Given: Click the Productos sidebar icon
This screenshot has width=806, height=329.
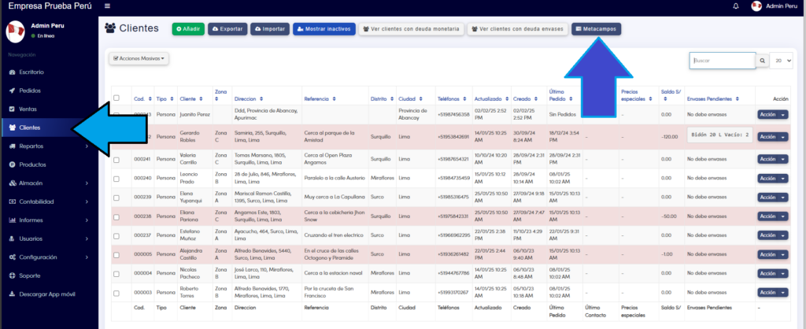Looking at the screenshot, I should [13, 164].
